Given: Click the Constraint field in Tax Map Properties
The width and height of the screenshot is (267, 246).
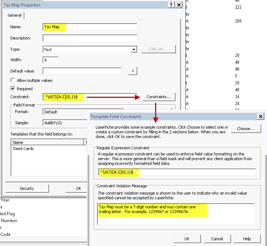Looking at the screenshot, I should pos(90,97).
